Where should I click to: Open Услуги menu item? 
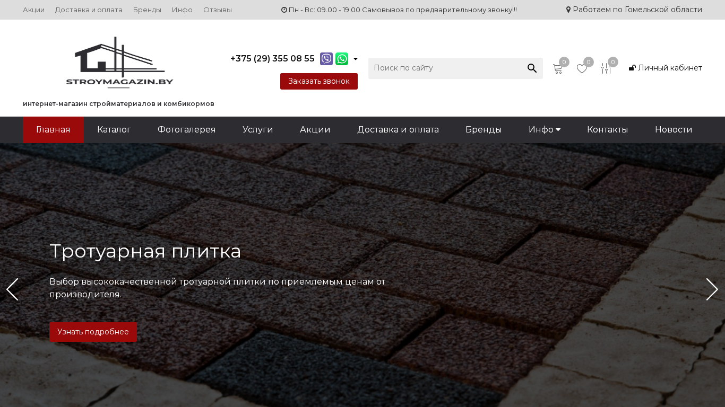click(x=258, y=130)
